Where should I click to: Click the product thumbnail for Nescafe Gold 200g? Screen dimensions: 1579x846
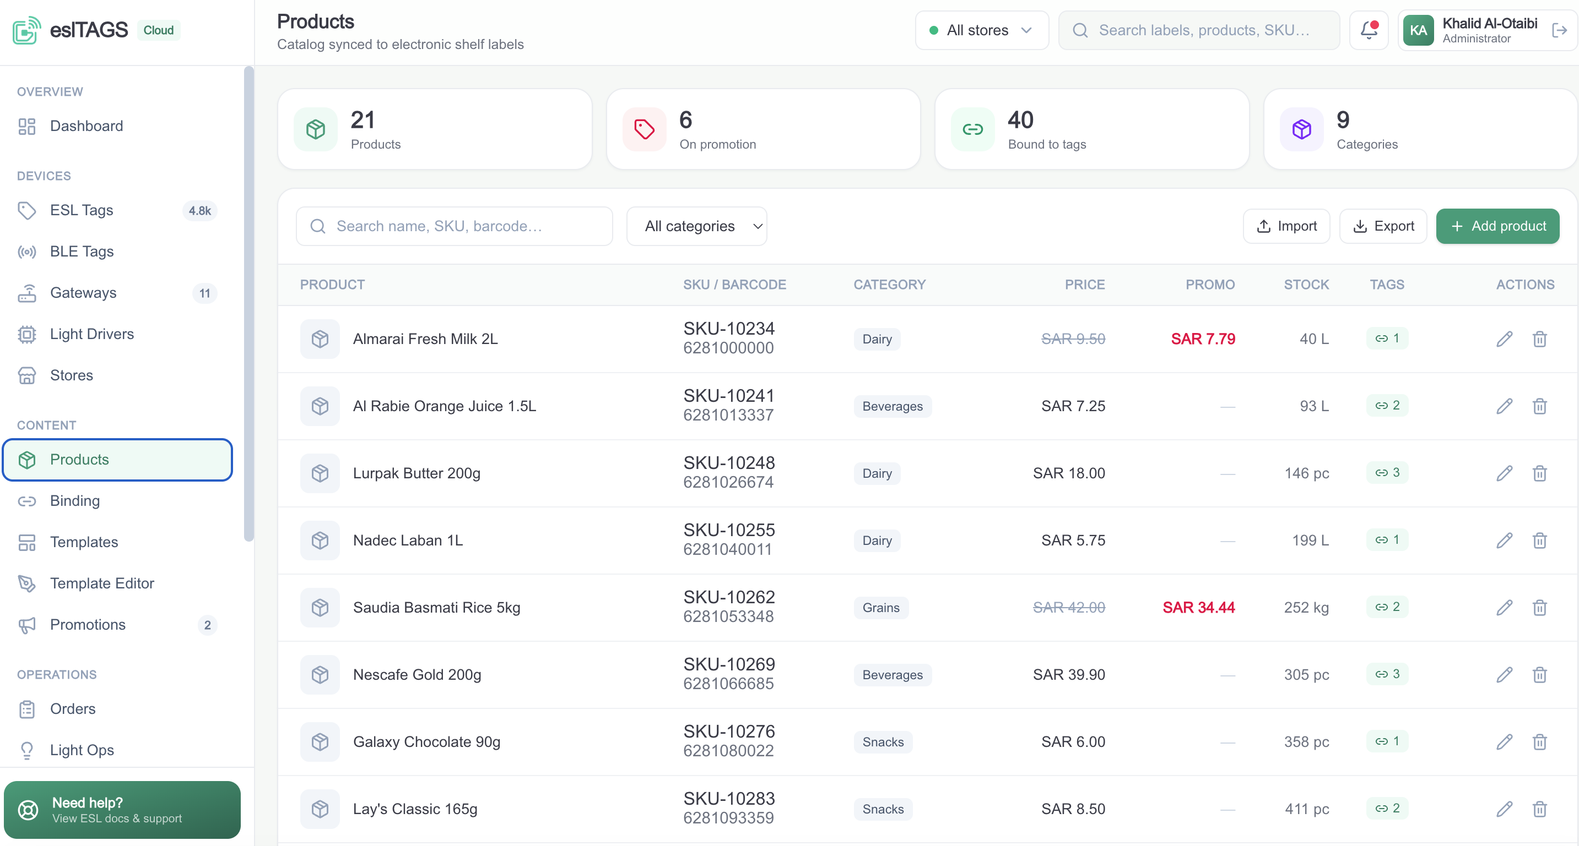tap(320, 674)
